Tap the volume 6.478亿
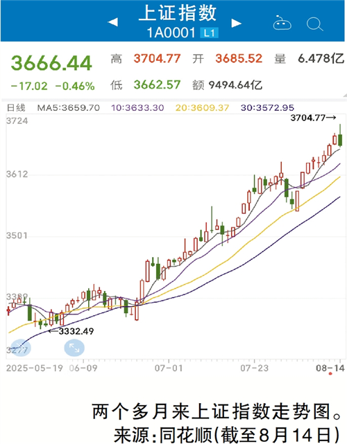 pyautogui.click(x=321, y=59)
